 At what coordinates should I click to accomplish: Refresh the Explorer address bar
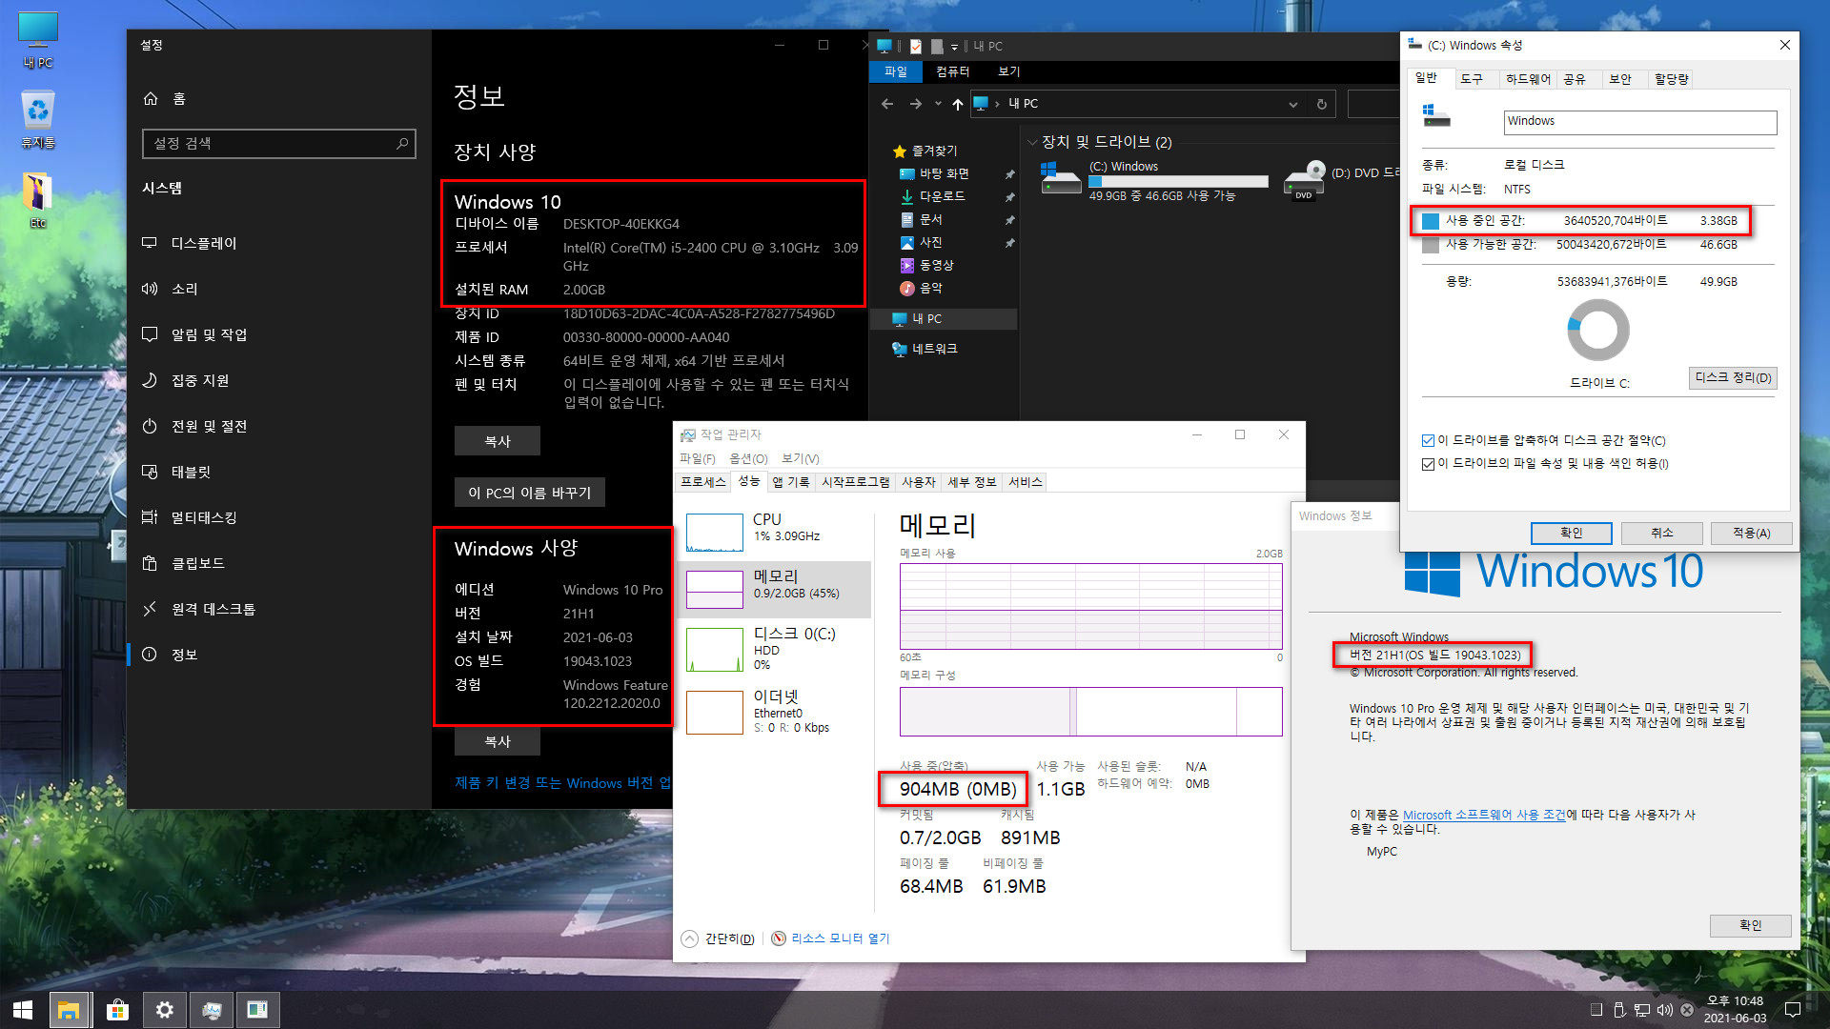(1321, 104)
